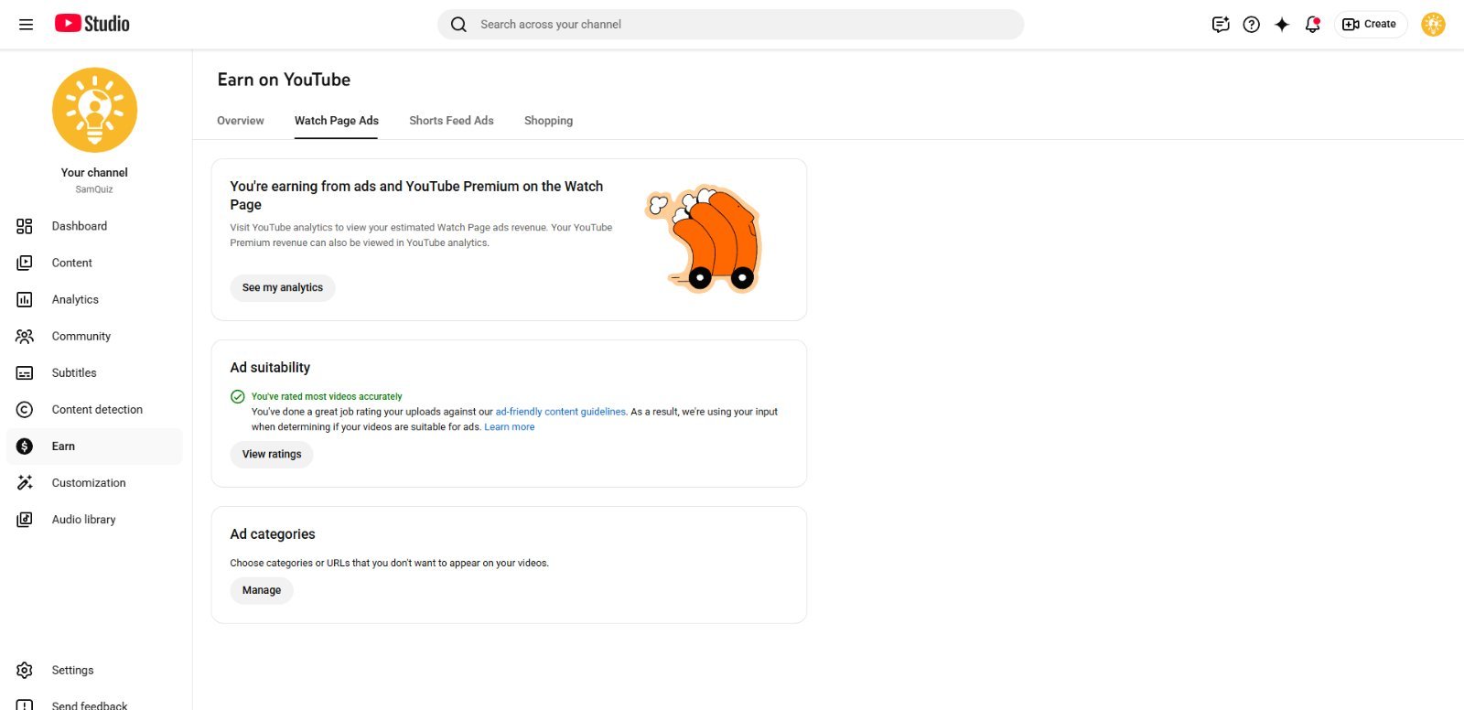This screenshot has width=1464, height=710.
Task: Click the Audio library music icon
Action: coord(25,519)
